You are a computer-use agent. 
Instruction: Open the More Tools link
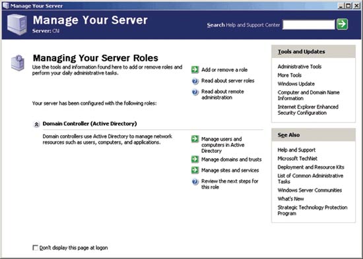[x=289, y=75]
